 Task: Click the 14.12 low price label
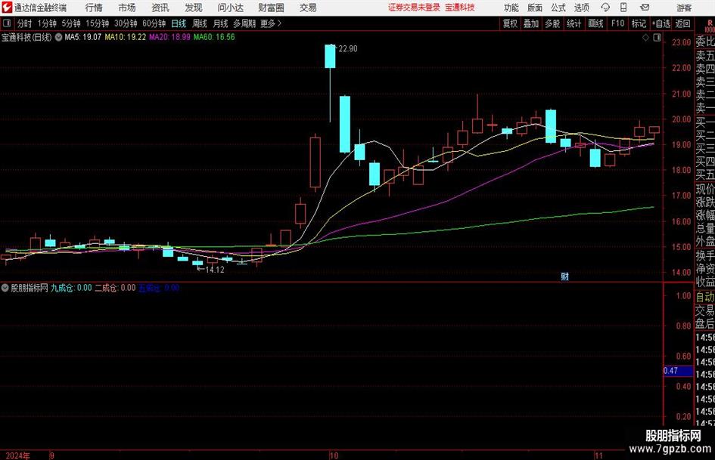click(215, 270)
